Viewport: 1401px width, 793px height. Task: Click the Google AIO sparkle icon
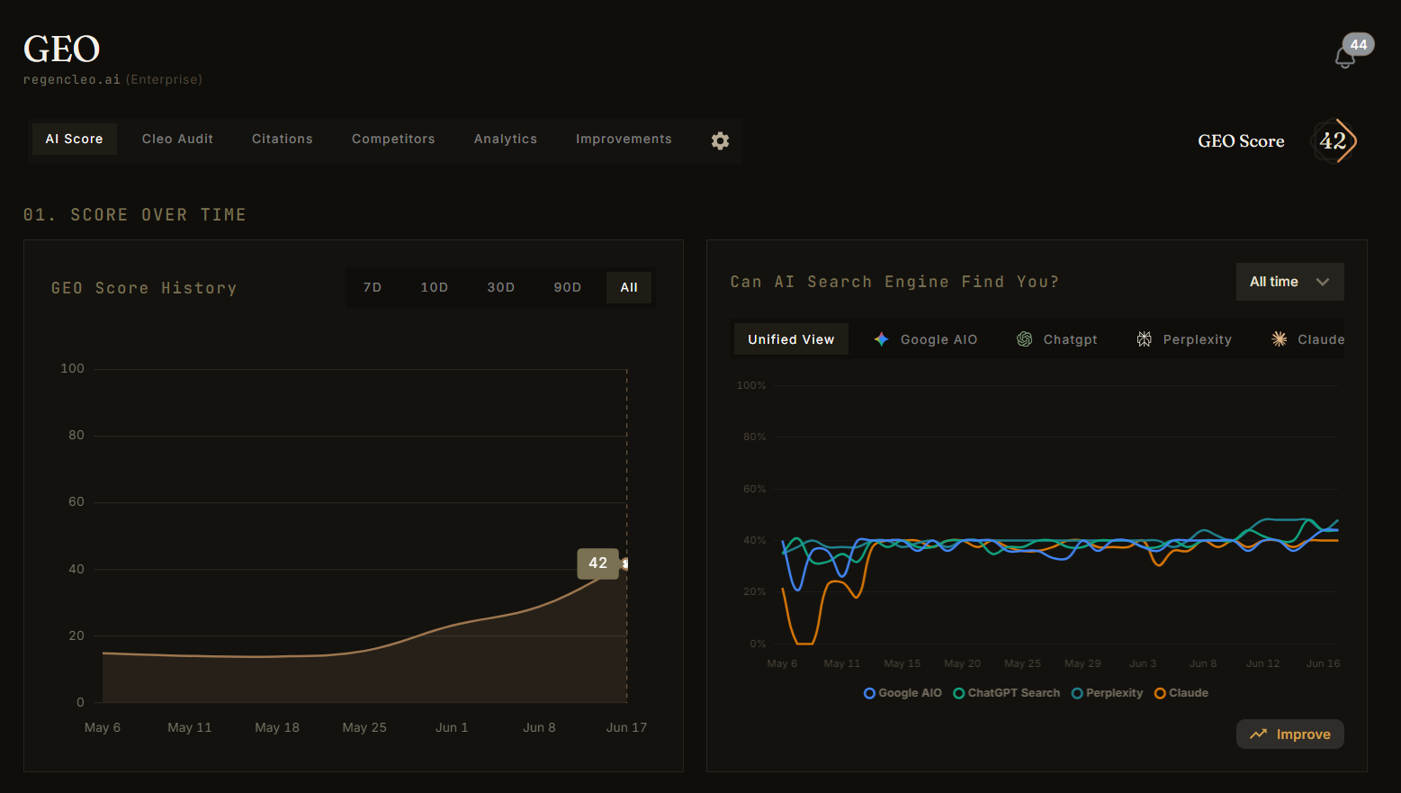pos(882,339)
